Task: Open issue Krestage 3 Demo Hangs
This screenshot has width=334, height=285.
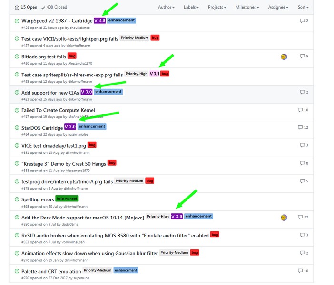Action: tap(64, 164)
